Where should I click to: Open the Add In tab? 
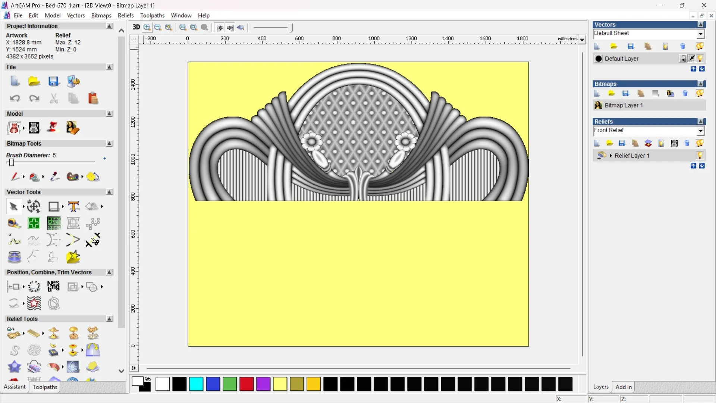coord(623,387)
